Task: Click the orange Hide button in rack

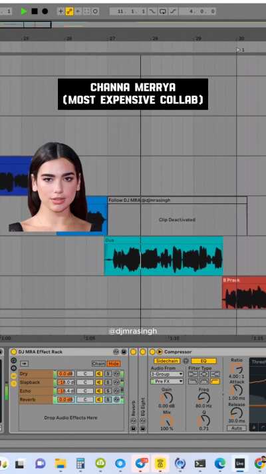Action: click(x=114, y=363)
